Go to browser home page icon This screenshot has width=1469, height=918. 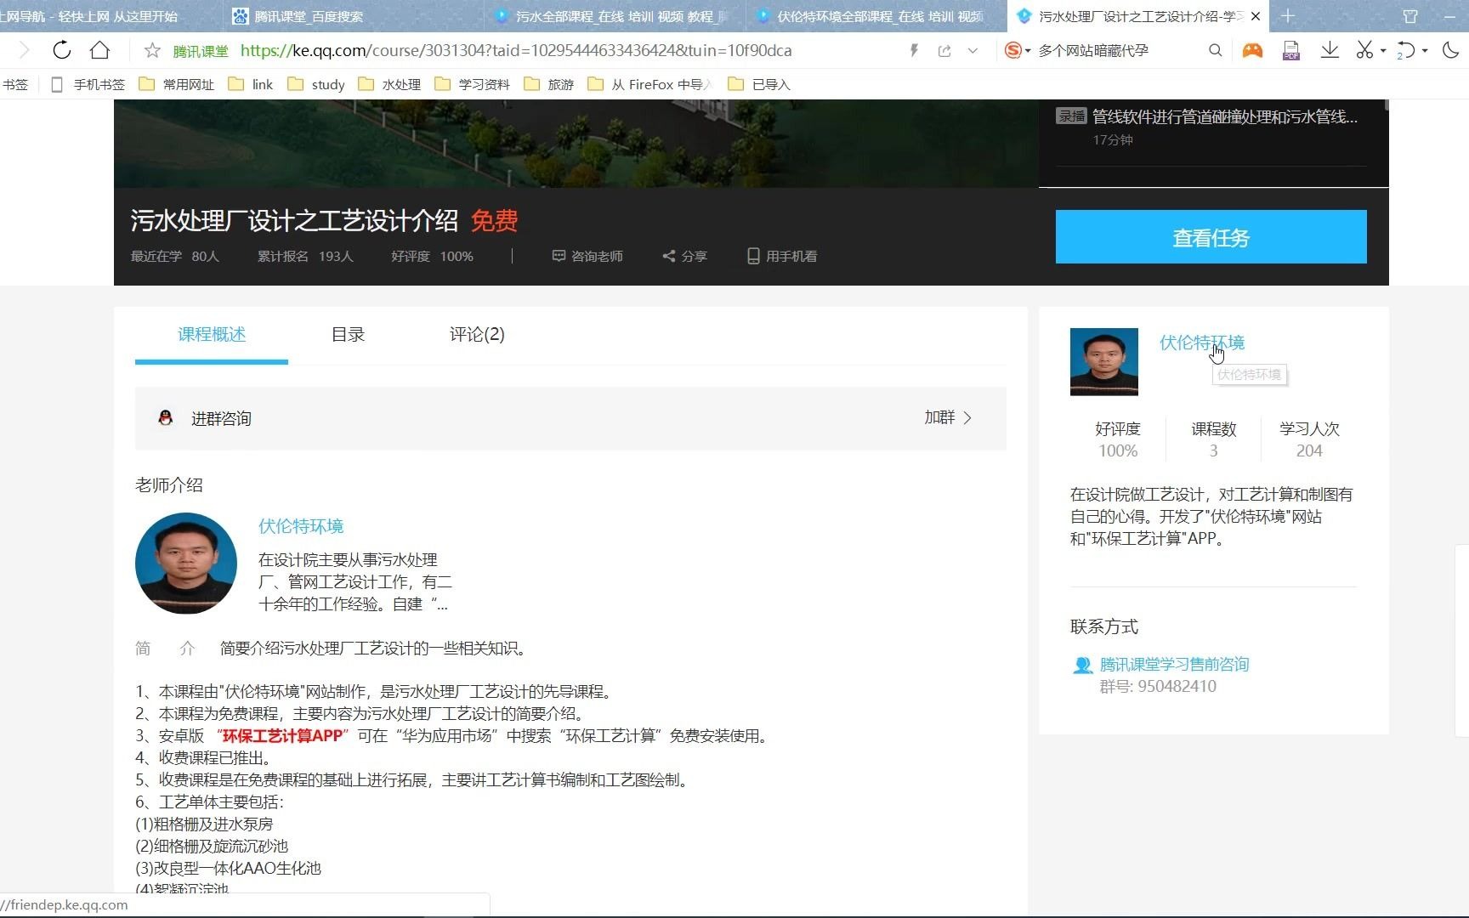click(x=99, y=50)
